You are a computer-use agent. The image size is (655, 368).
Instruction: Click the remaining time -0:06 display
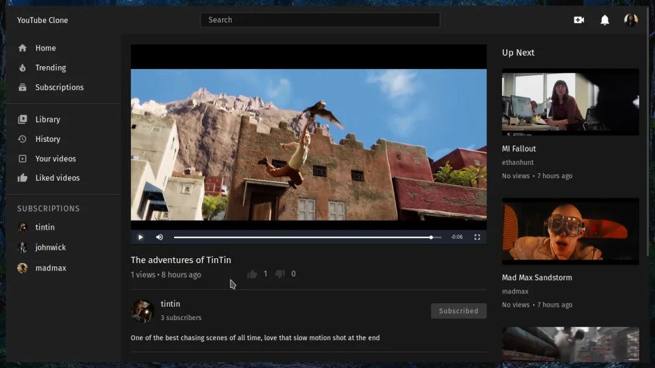click(x=457, y=237)
